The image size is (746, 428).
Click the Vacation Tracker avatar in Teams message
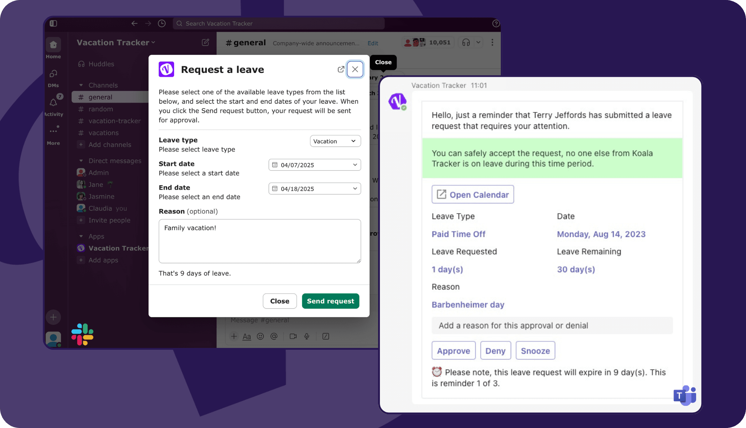397,101
